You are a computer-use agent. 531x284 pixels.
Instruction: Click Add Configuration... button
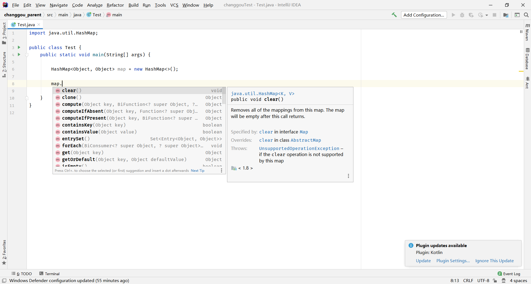pyautogui.click(x=424, y=15)
